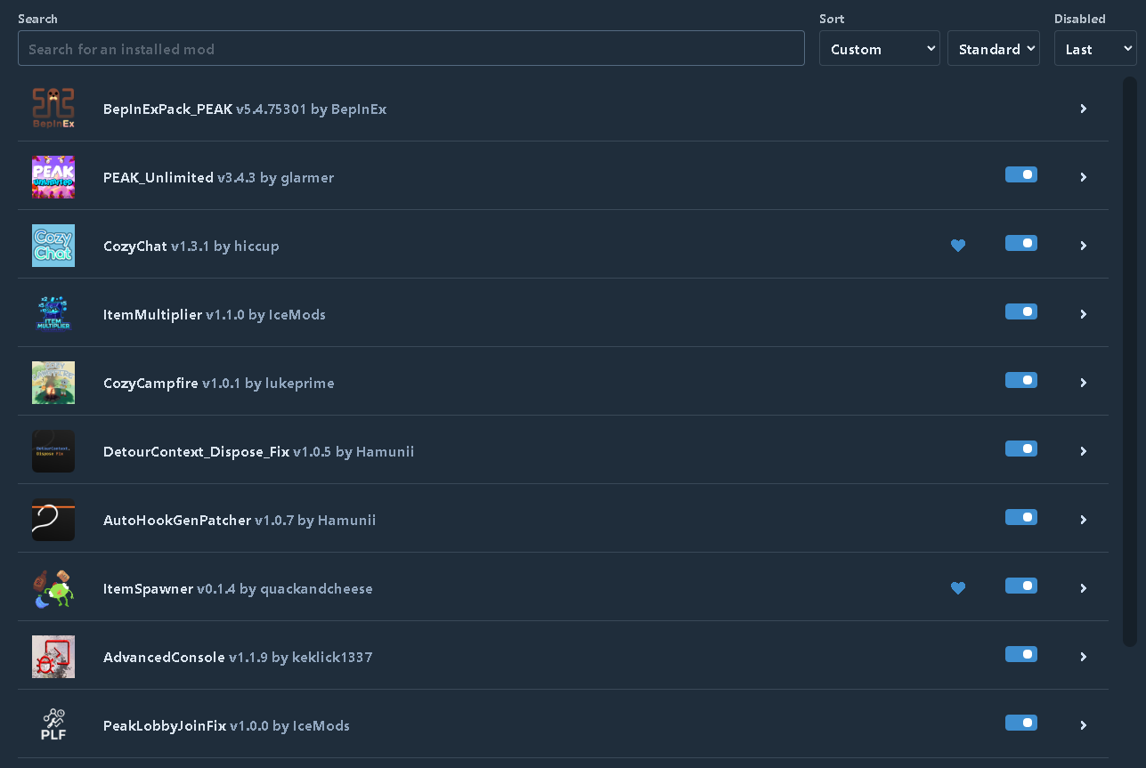Viewport: 1146px width, 768px height.
Task: Select the AutoHookGenPatcher mod name
Action: point(177,521)
